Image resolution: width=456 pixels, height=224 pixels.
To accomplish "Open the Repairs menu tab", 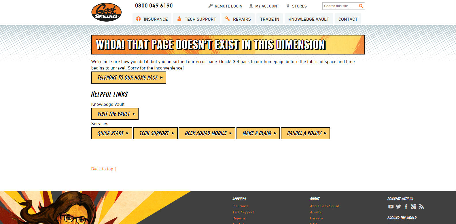I will pos(238,19).
